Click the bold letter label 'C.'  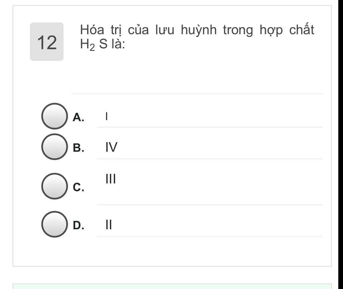coord(78,187)
